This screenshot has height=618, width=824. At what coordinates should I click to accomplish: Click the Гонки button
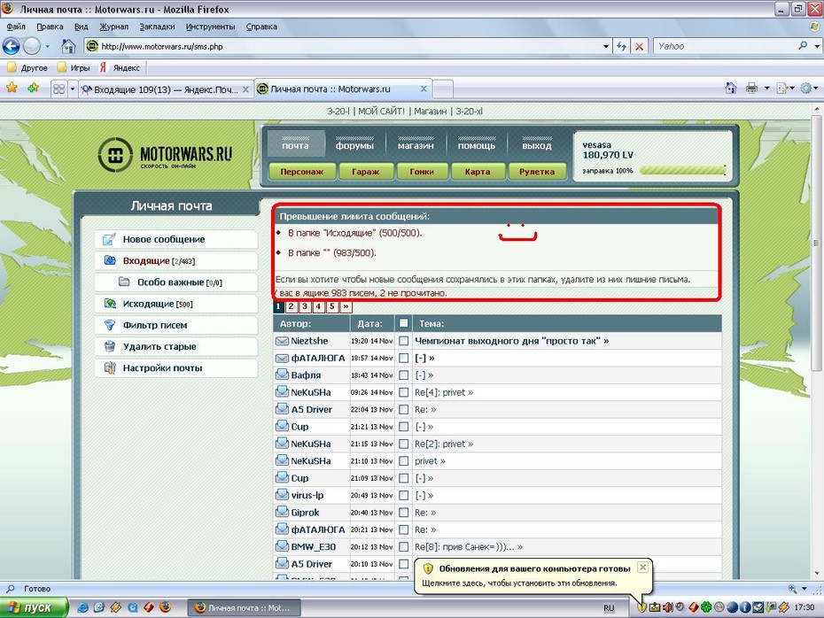pos(422,171)
